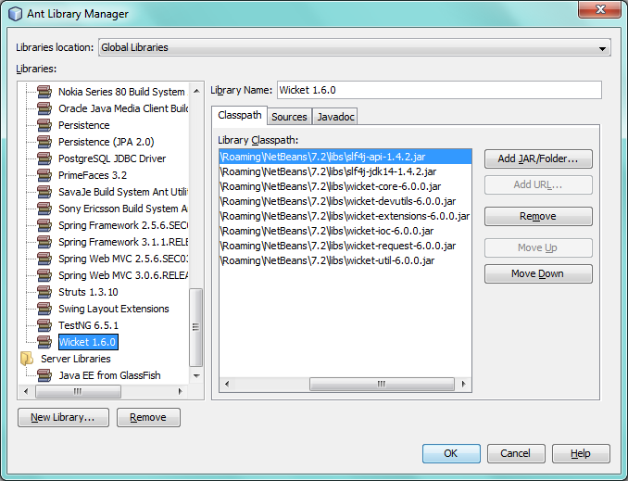628x481 pixels.
Task: Open the Classpath tab
Action: (x=239, y=116)
